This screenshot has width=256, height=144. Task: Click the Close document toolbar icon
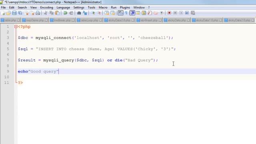coord(26,13)
